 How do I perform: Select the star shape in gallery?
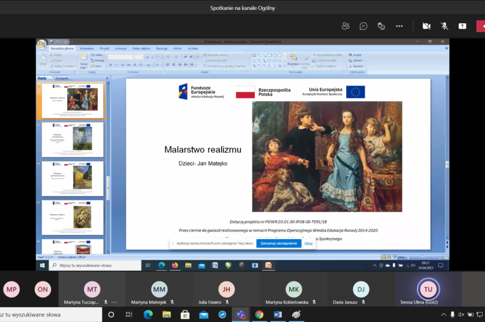tap(280, 66)
